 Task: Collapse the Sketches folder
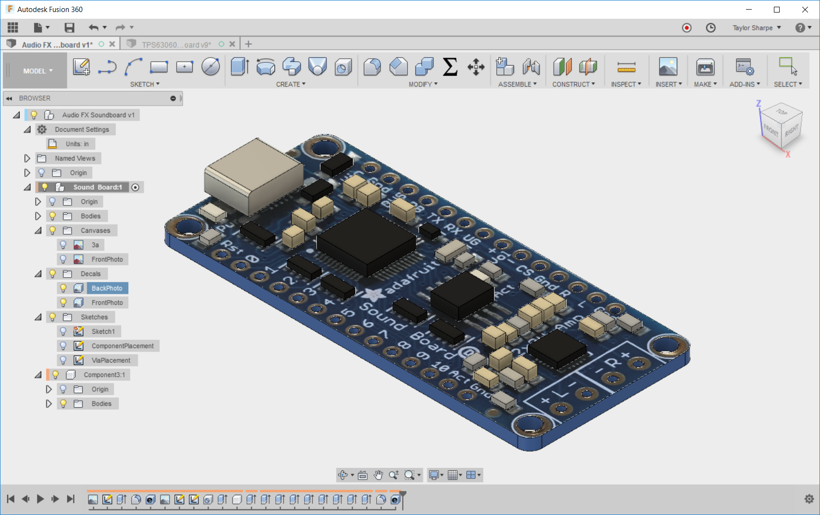pos(38,317)
